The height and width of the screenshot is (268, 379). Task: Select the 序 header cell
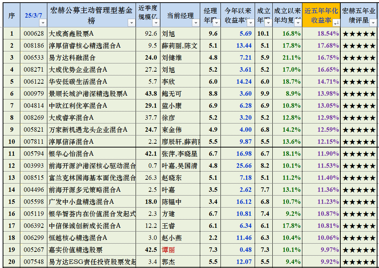(12, 15)
